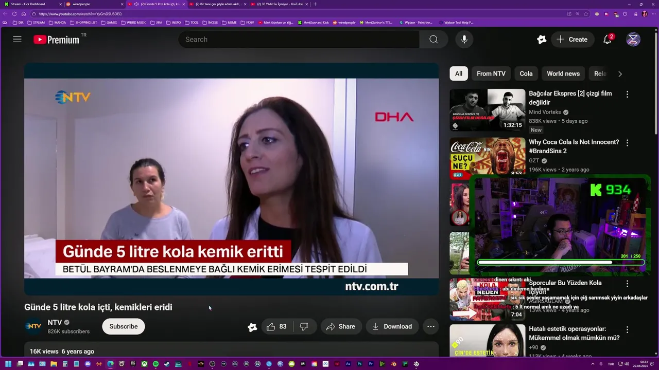
Task: Show more filter chips with arrow
Action: (620, 73)
